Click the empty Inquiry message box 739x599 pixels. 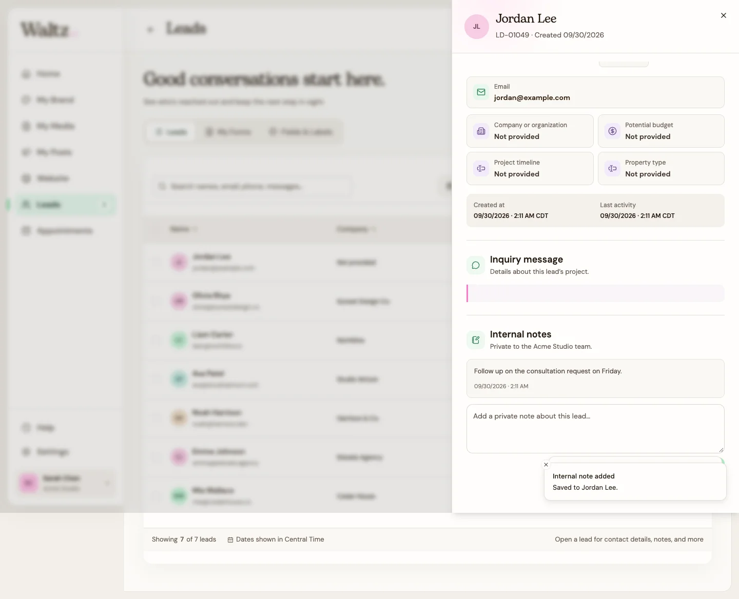tap(595, 293)
